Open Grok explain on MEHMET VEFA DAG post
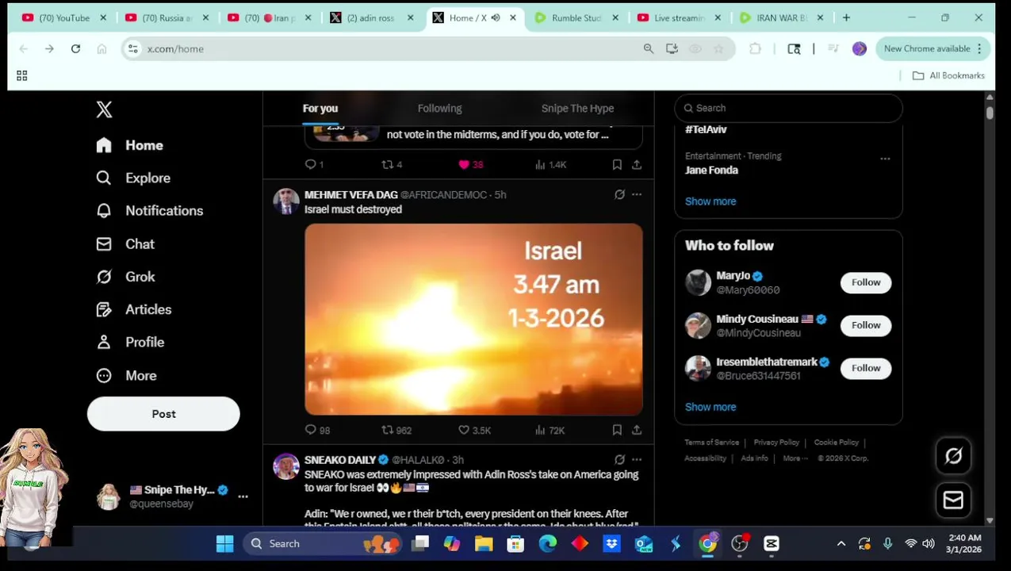Viewport: 1011px width, 571px height. [x=619, y=194]
